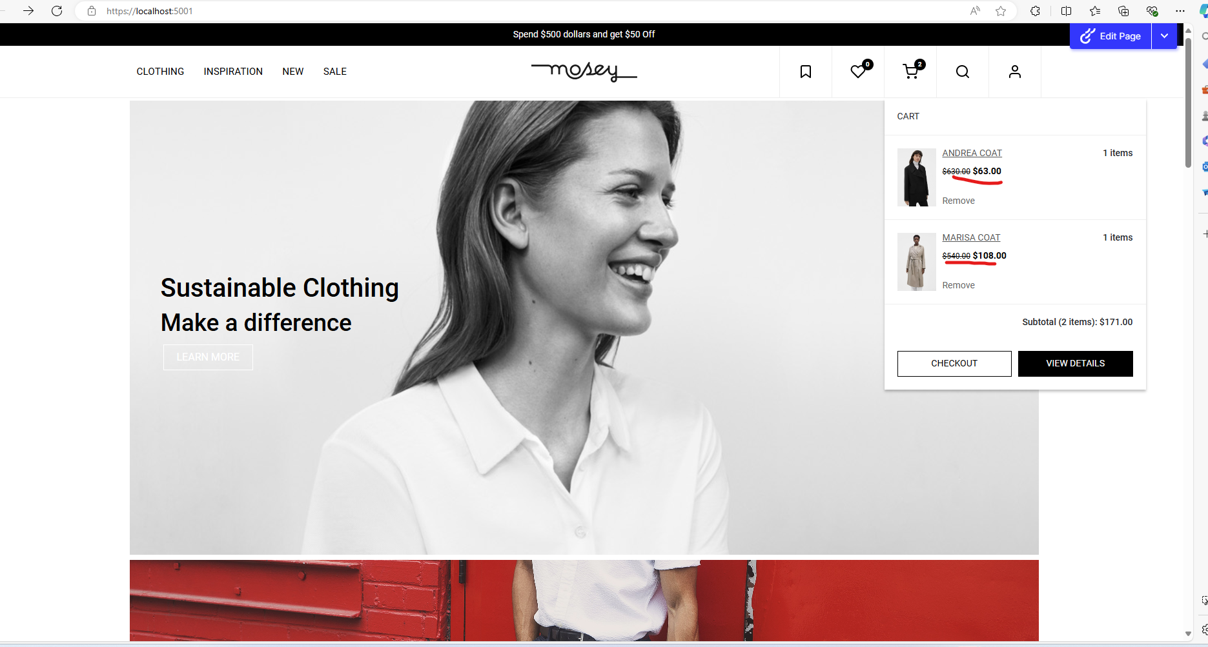The image size is (1208, 647).
Task: Select the INSPIRATION navigation item
Action: (x=233, y=72)
